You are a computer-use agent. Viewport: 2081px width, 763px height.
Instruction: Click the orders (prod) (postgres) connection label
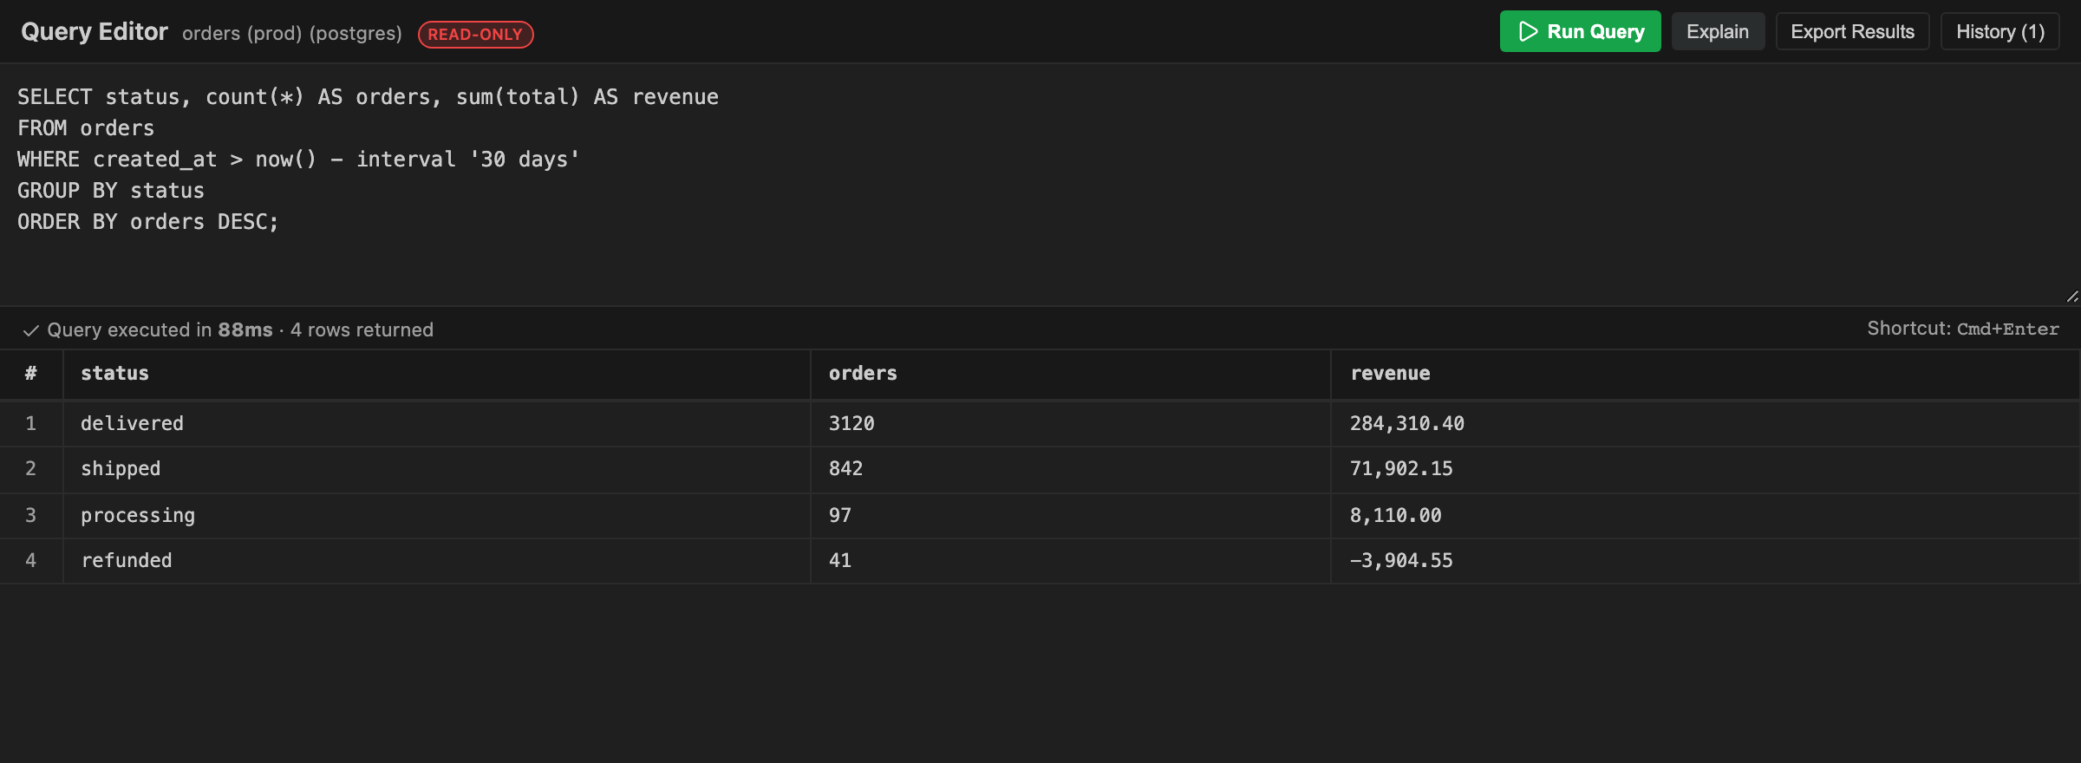click(x=292, y=34)
